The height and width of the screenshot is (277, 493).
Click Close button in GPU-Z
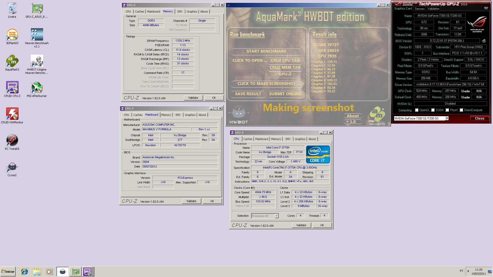(479, 118)
